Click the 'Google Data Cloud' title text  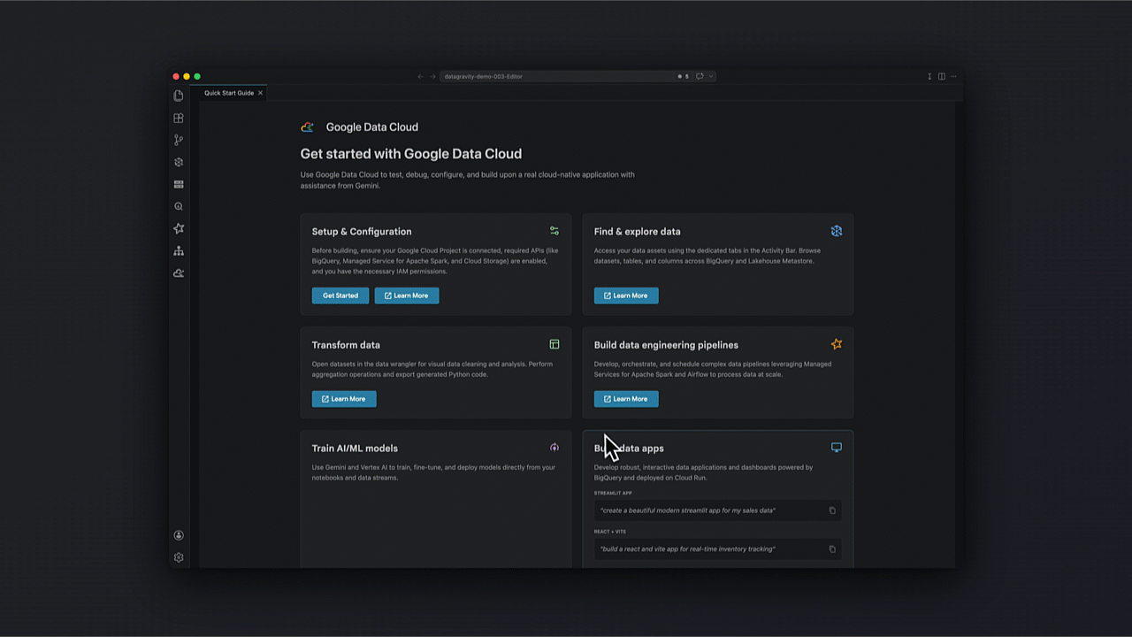click(x=372, y=127)
